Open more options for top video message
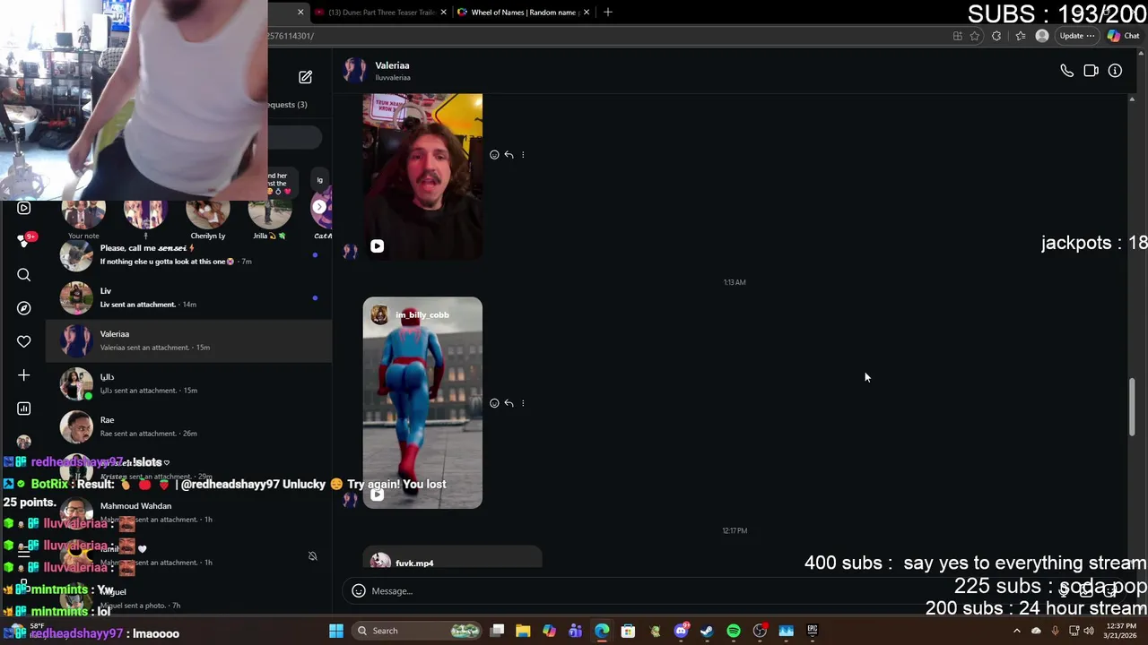Image resolution: width=1148 pixels, height=645 pixels. click(x=523, y=155)
